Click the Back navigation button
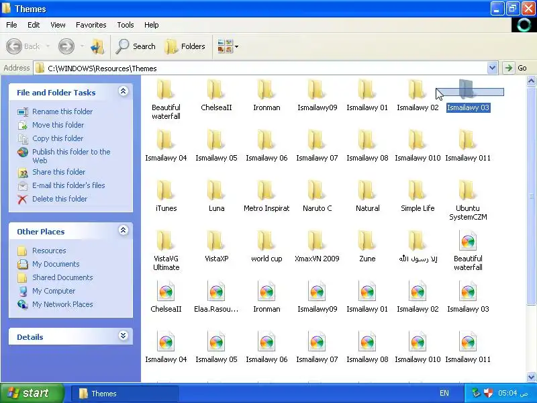The height and width of the screenshot is (403, 537). click(x=23, y=46)
